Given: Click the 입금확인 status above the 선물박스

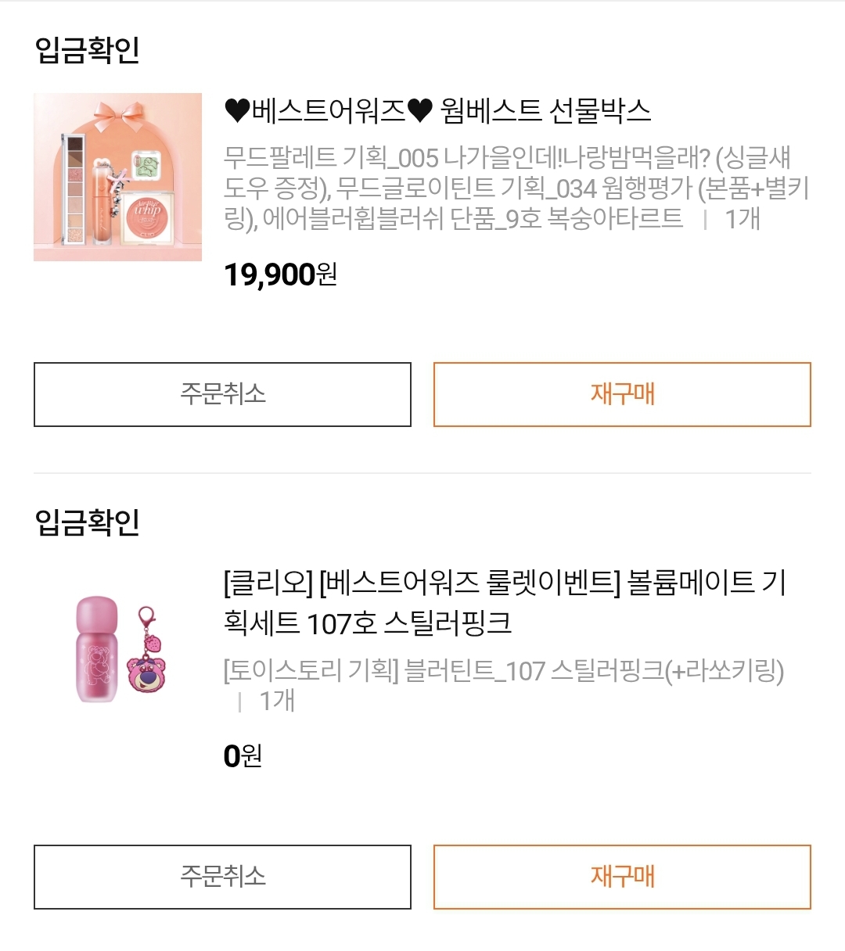Looking at the screenshot, I should (87, 49).
